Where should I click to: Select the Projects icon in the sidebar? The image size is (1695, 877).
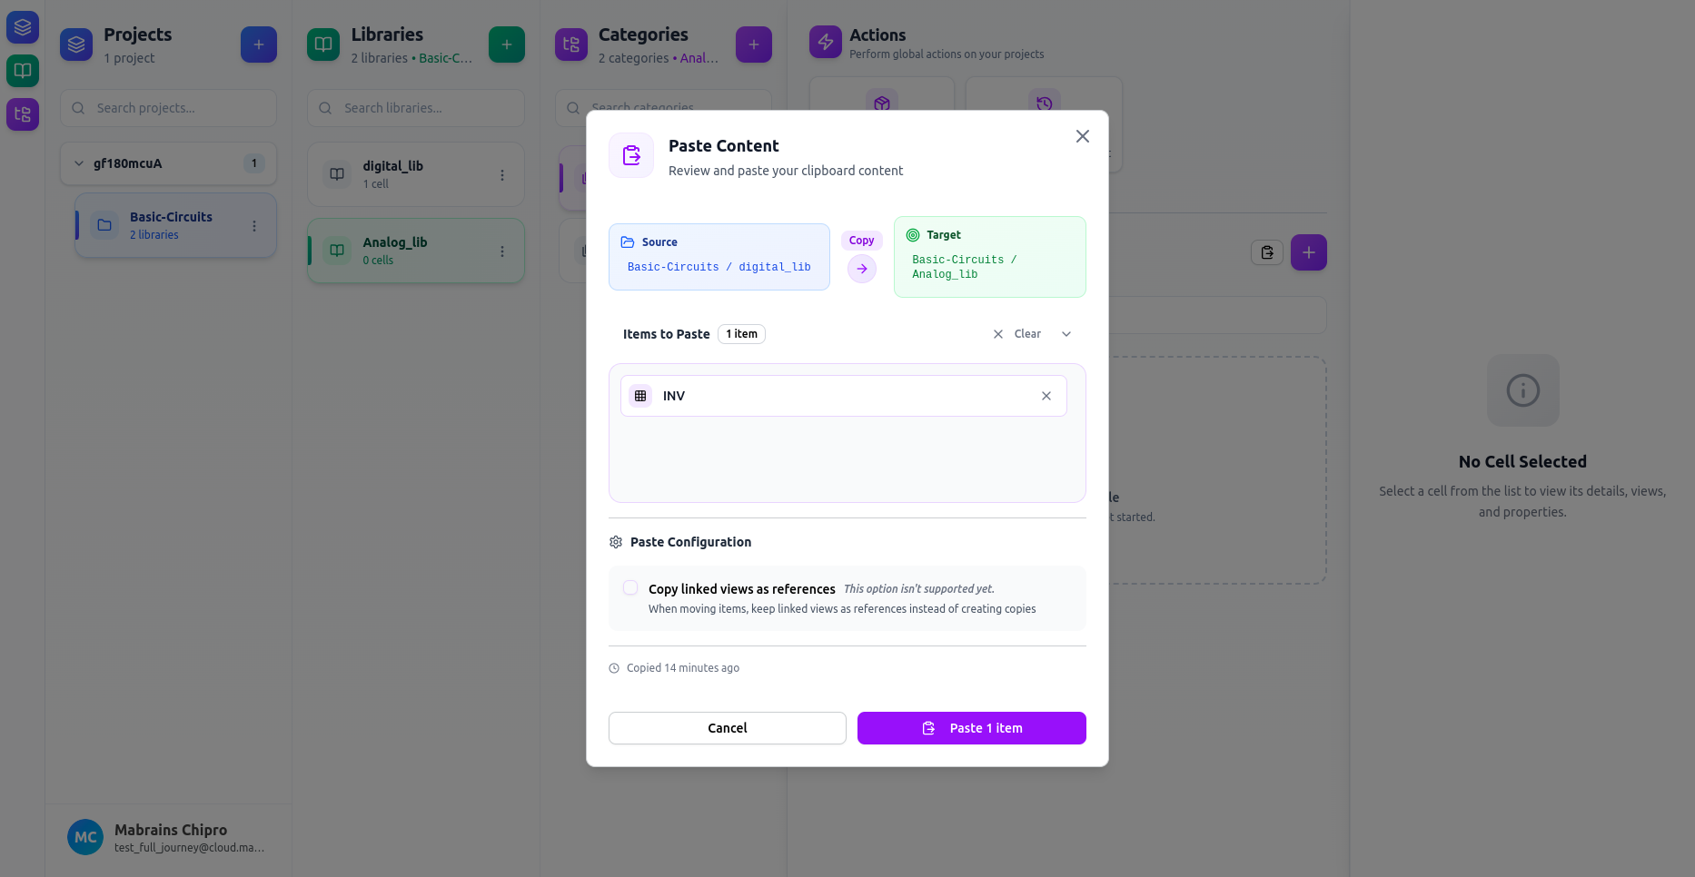(x=22, y=27)
